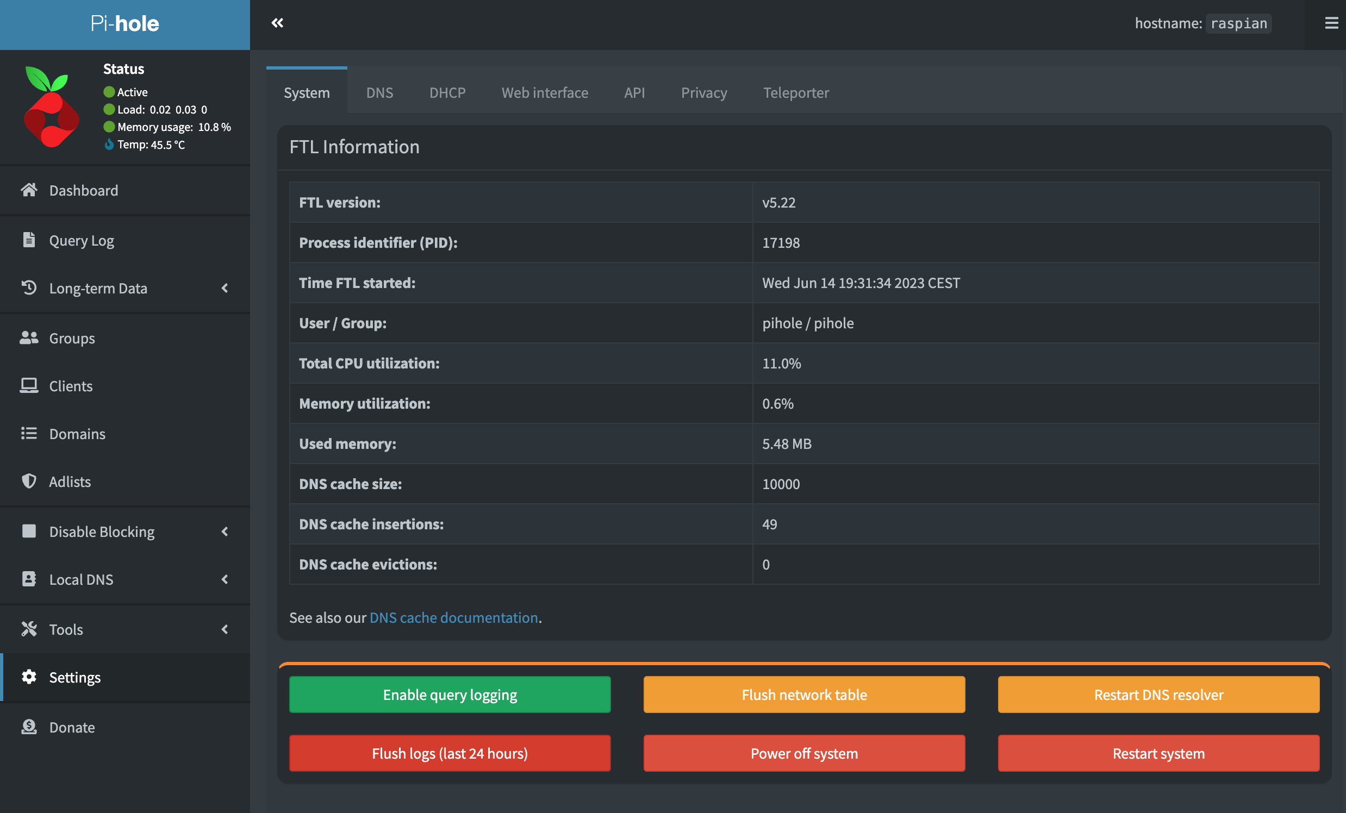Click the Donate icon
This screenshot has height=813, width=1346.
coord(29,727)
